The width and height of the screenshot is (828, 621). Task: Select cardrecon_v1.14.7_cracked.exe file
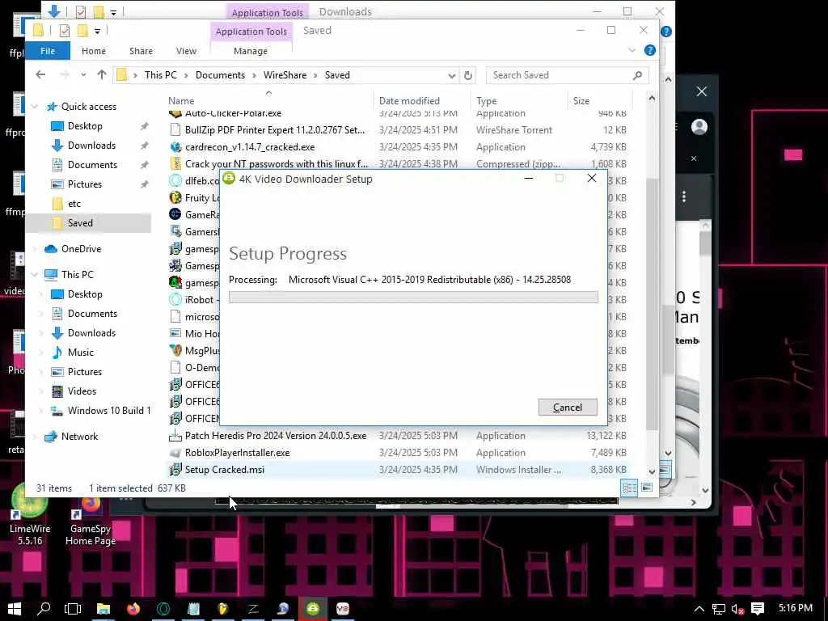pos(250,147)
